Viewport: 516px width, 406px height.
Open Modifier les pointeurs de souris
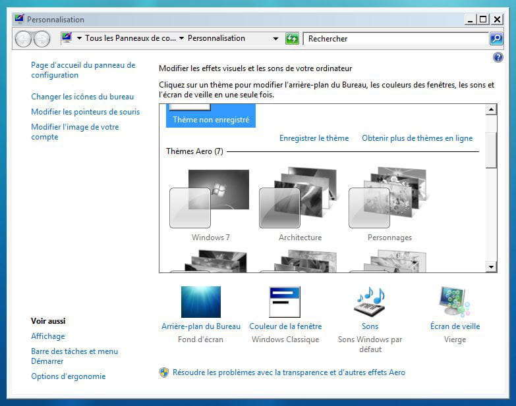86,112
